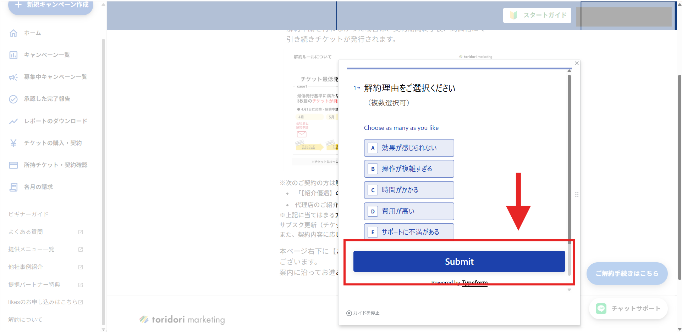Open the チャットサポート chat bubble
This screenshot has height=332, width=682.
[628, 308]
